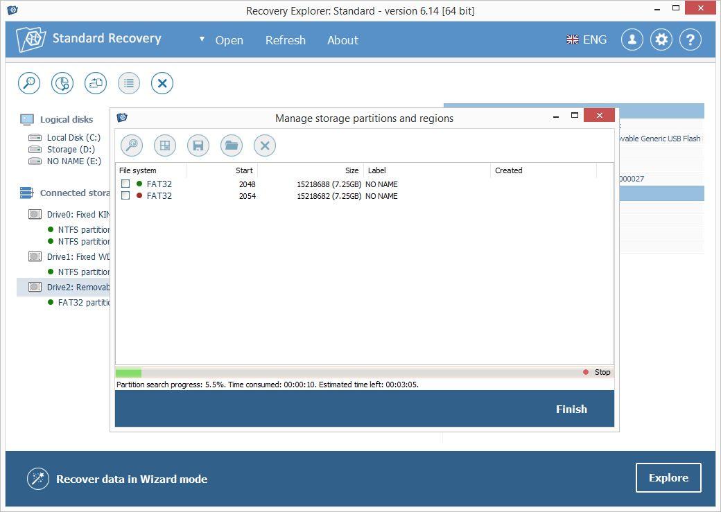
Task: Select Storage (D:) logical disk
Action: coord(71,150)
